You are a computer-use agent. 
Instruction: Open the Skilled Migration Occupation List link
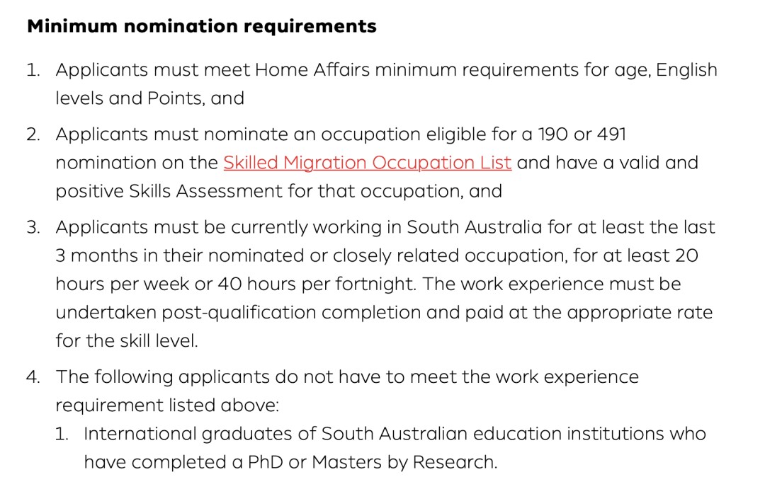tap(367, 163)
